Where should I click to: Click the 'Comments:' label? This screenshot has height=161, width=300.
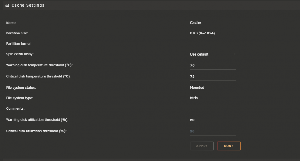(x=15, y=108)
